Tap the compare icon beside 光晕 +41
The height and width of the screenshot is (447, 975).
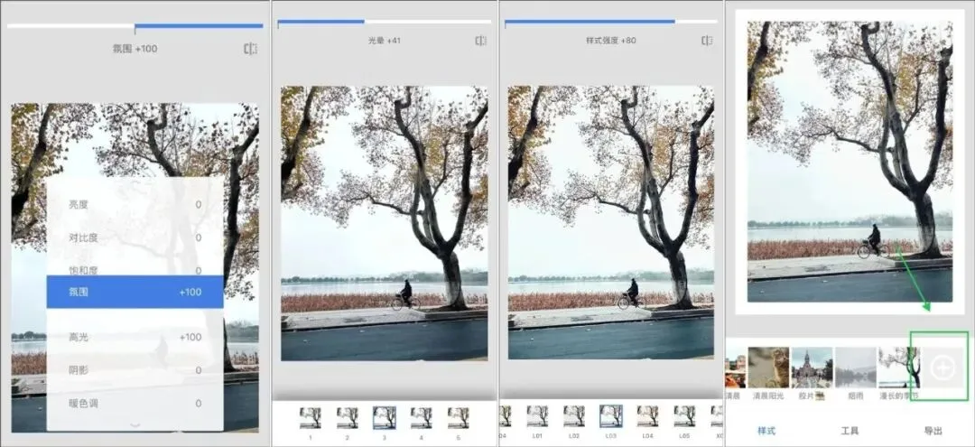(x=480, y=41)
